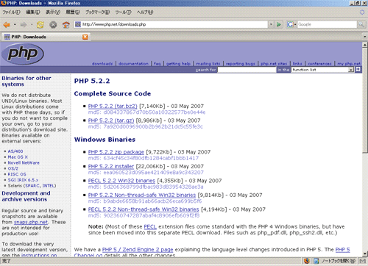The image size is (368, 266).
Task: Download PHP 5.2.2 zip package
Action: [116, 152]
